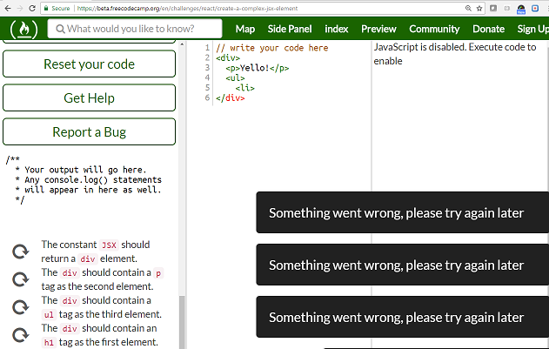Click the status icon beside 'h1 tag as the first element'
This screenshot has height=349, width=549.
coord(20,335)
